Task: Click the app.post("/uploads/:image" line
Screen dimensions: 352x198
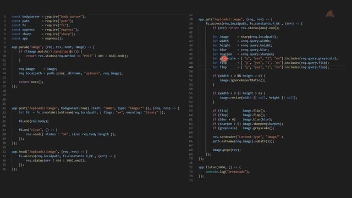Action: click(x=95, y=108)
